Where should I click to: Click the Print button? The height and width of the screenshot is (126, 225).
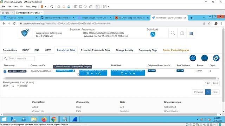pyautogui.click(x=215, y=83)
